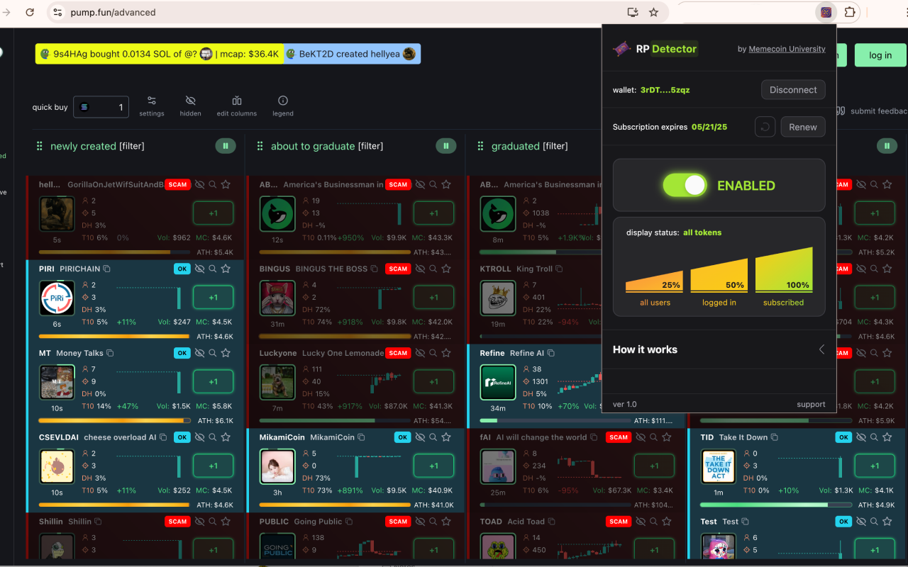Click the refresh subscription icon beside Renew

coord(765,127)
